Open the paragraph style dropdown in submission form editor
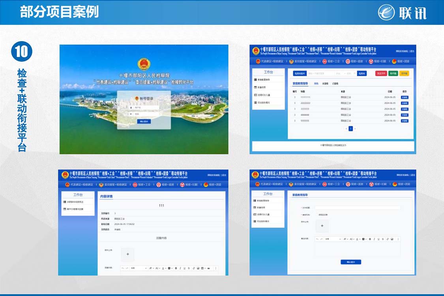 [333, 239]
